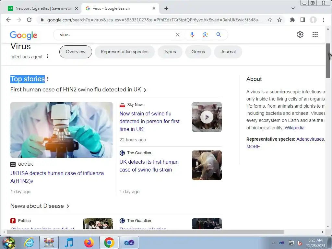Open New strain of swine flu article
Viewport: 332px width, 249px height.
point(149,121)
